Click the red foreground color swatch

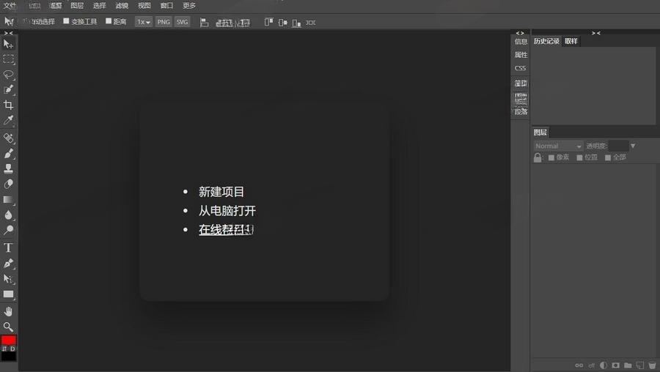[x=8, y=341]
